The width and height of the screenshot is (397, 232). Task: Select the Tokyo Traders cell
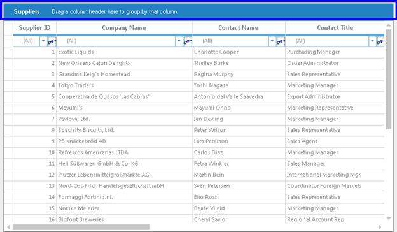tap(124, 85)
